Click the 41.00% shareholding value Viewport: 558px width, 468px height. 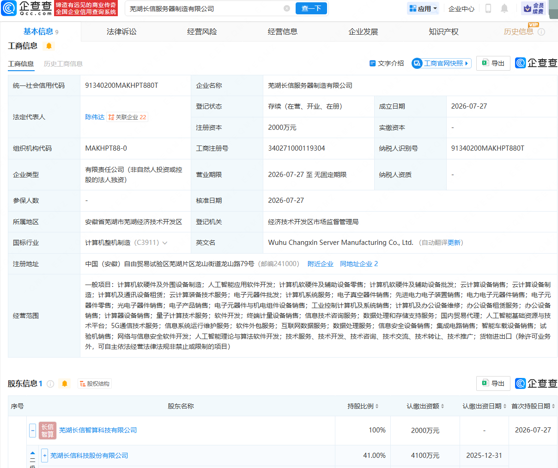pos(374,456)
